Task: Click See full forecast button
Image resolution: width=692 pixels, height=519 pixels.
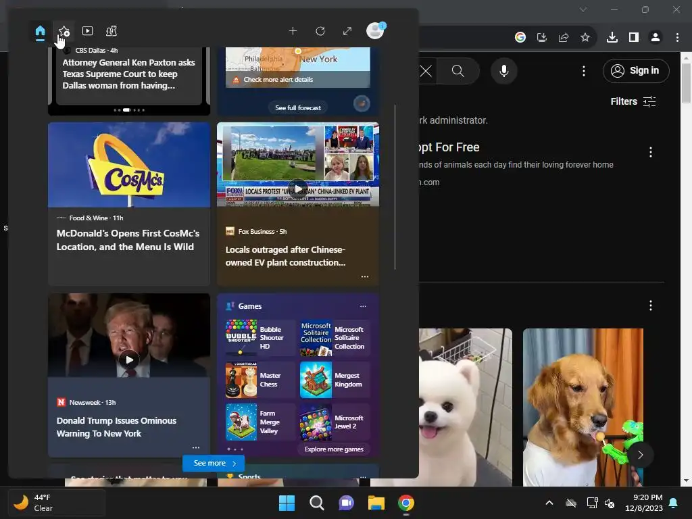Action: (298, 107)
